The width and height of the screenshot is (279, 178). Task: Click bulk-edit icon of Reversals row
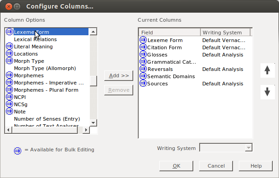click(x=143, y=69)
